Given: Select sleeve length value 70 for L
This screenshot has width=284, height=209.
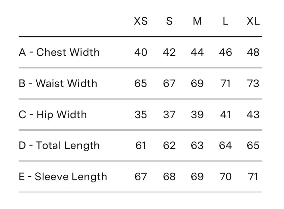Looking at the screenshot, I should click(x=225, y=177).
